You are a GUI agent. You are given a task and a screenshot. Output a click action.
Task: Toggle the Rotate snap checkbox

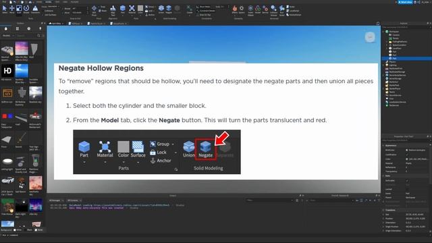(62, 9)
